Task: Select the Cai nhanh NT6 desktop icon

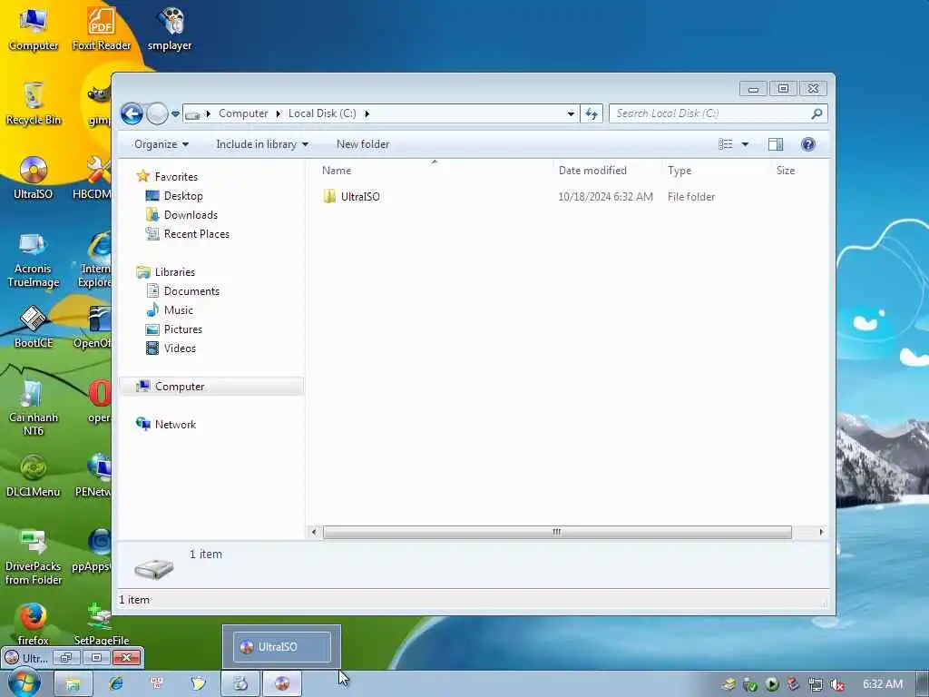Action: 34,407
